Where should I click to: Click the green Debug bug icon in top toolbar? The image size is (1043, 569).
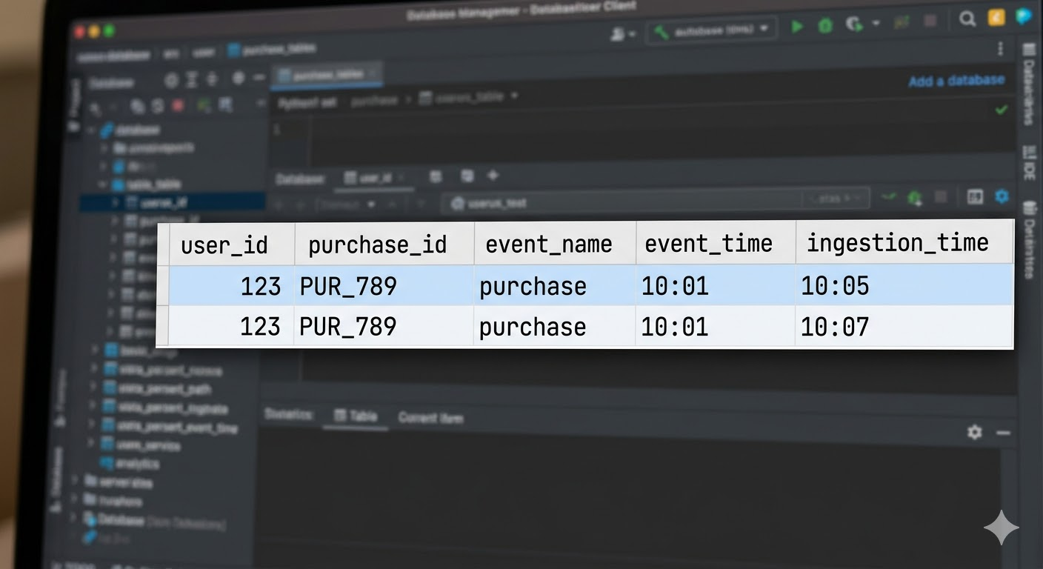[825, 27]
